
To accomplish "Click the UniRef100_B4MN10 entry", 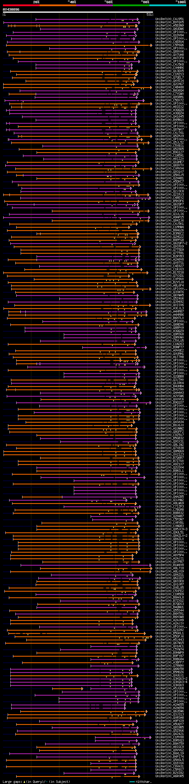I will tap(170, 120).
